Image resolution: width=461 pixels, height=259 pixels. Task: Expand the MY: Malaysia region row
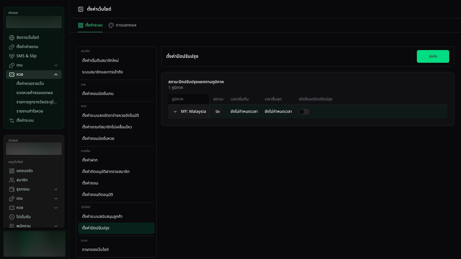click(175, 112)
